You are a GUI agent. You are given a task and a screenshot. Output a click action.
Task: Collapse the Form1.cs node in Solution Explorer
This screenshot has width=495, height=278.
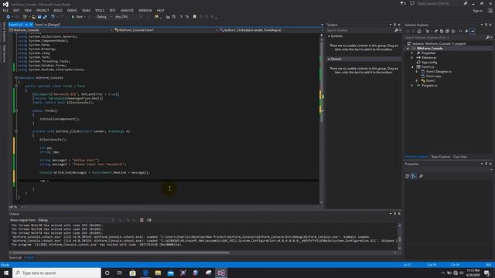pos(412,67)
